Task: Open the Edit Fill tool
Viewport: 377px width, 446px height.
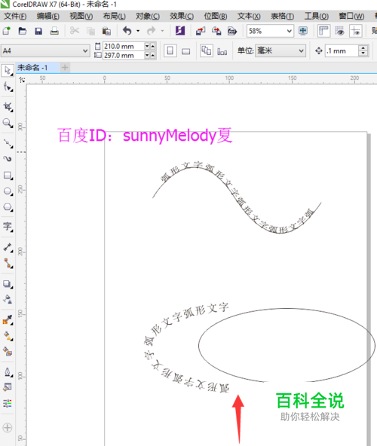Action: coord(8,387)
